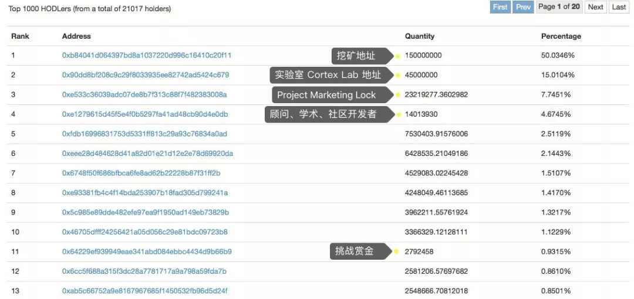
Task: Open address 0xeee28d484628d41a82d01e21d12e2e78d69920da
Action: tap(147, 154)
